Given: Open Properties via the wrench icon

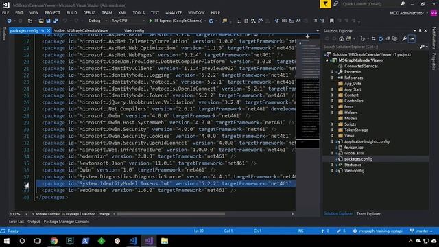Looking at the screenshot, I should pos(404,39).
